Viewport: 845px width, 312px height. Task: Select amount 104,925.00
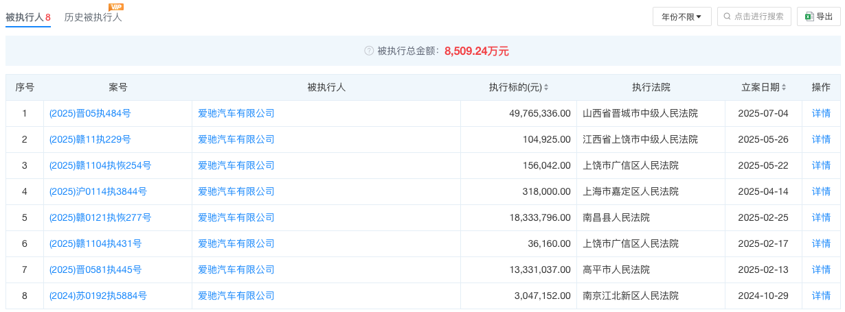pyautogui.click(x=546, y=139)
